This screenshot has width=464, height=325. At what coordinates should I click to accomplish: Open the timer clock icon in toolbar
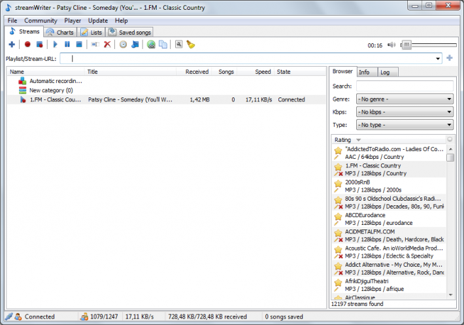(123, 44)
